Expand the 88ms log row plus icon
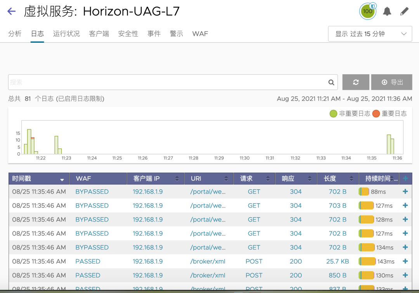The width and height of the screenshot is (419, 293). pyautogui.click(x=405, y=192)
